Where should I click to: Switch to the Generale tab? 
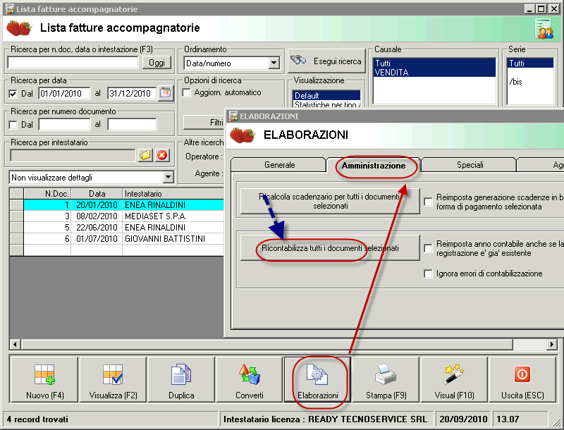click(x=279, y=165)
